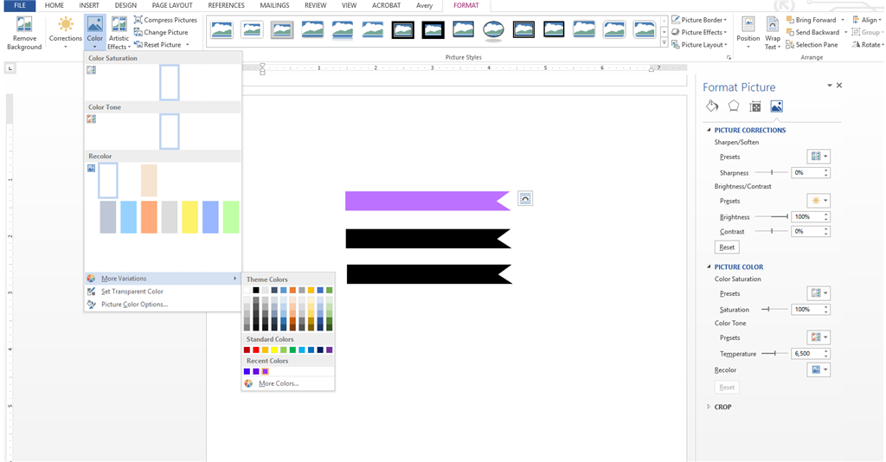Screen dimensions: 886x462
Task: Open Recolor dropdown in Format Picture pane
Action: pyautogui.click(x=819, y=370)
